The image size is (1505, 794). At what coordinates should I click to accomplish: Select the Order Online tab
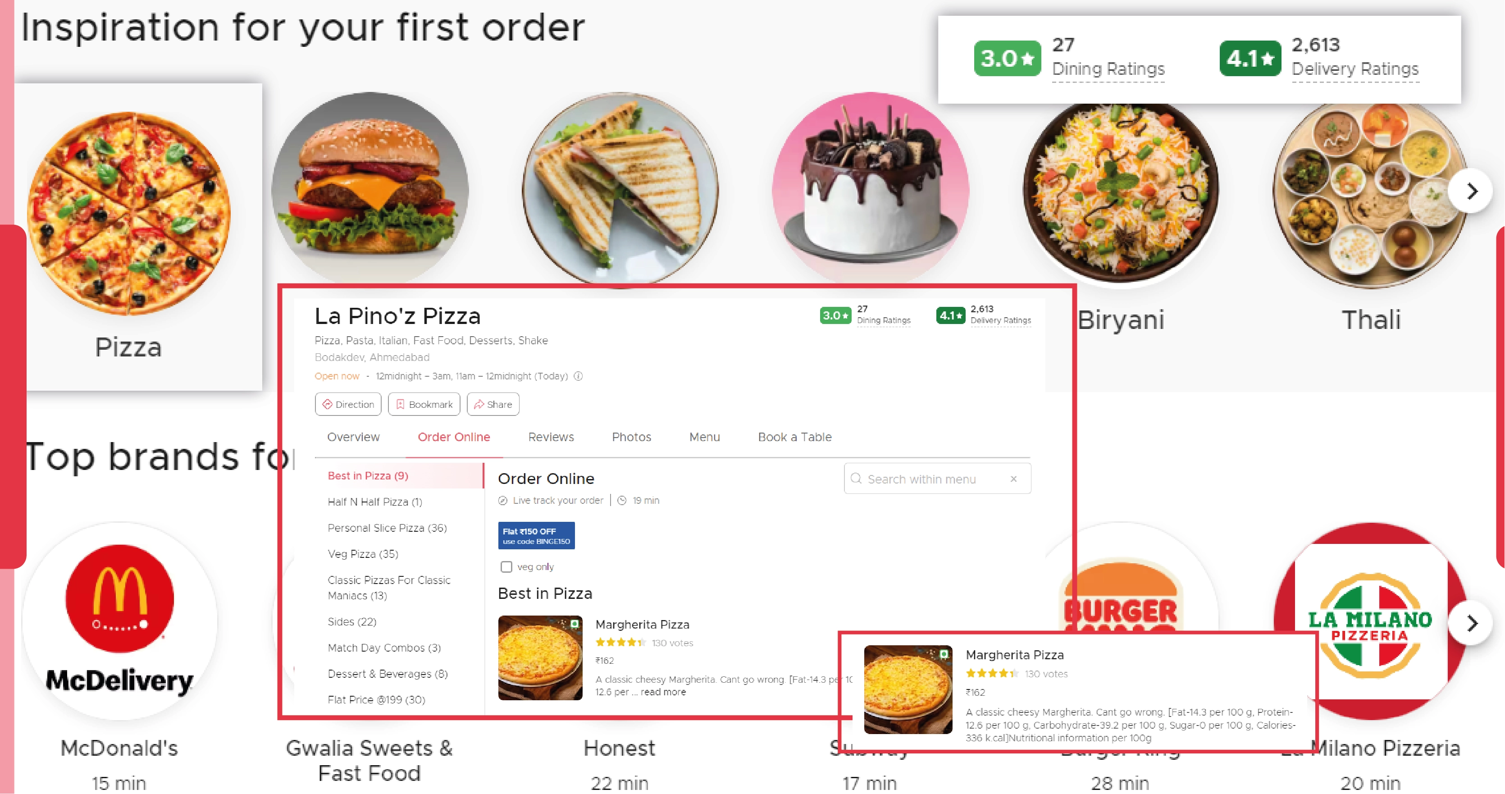click(454, 437)
